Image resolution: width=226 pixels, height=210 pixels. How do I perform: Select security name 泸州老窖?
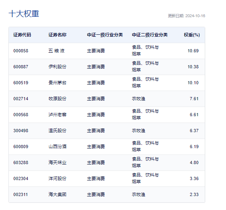pos(57,115)
